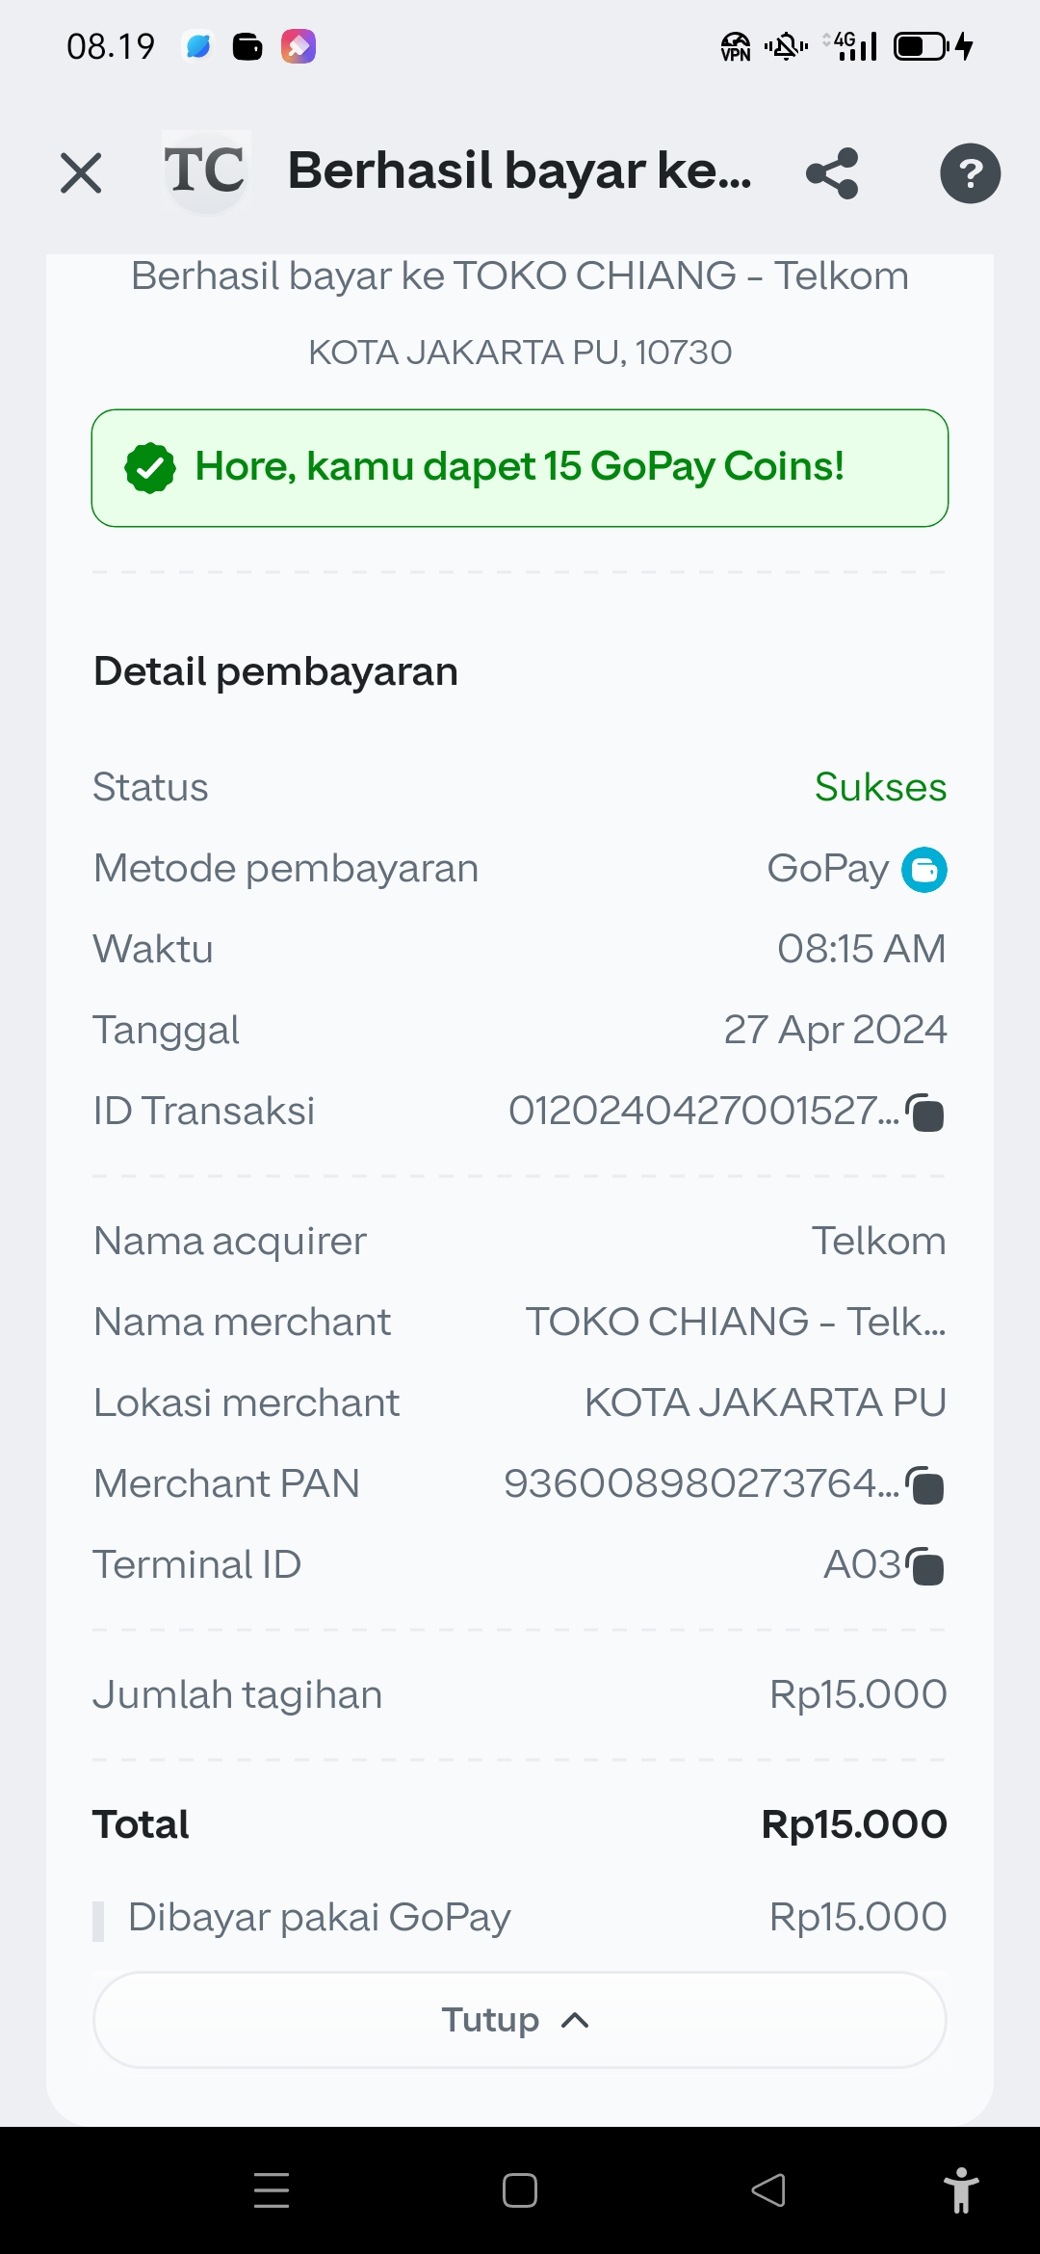Image resolution: width=1040 pixels, height=2254 pixels.
Task: Open help via question mark icon
Action: [x=970, y=173]
